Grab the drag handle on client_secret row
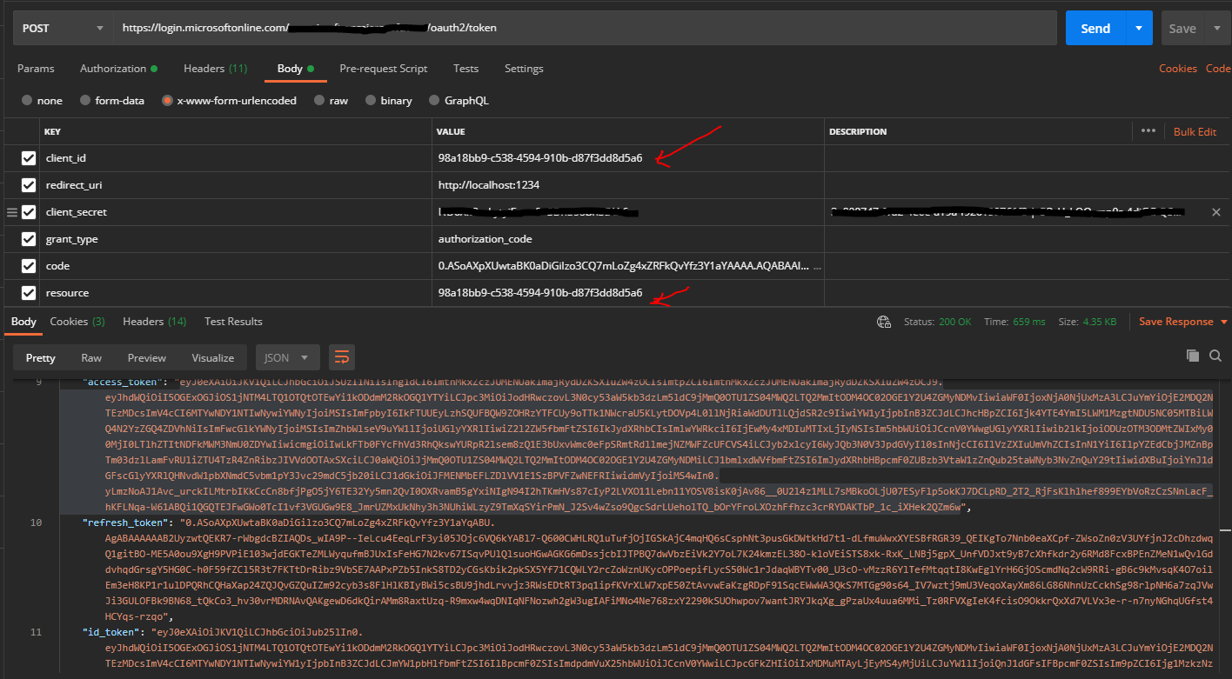 tap(11, 212)
